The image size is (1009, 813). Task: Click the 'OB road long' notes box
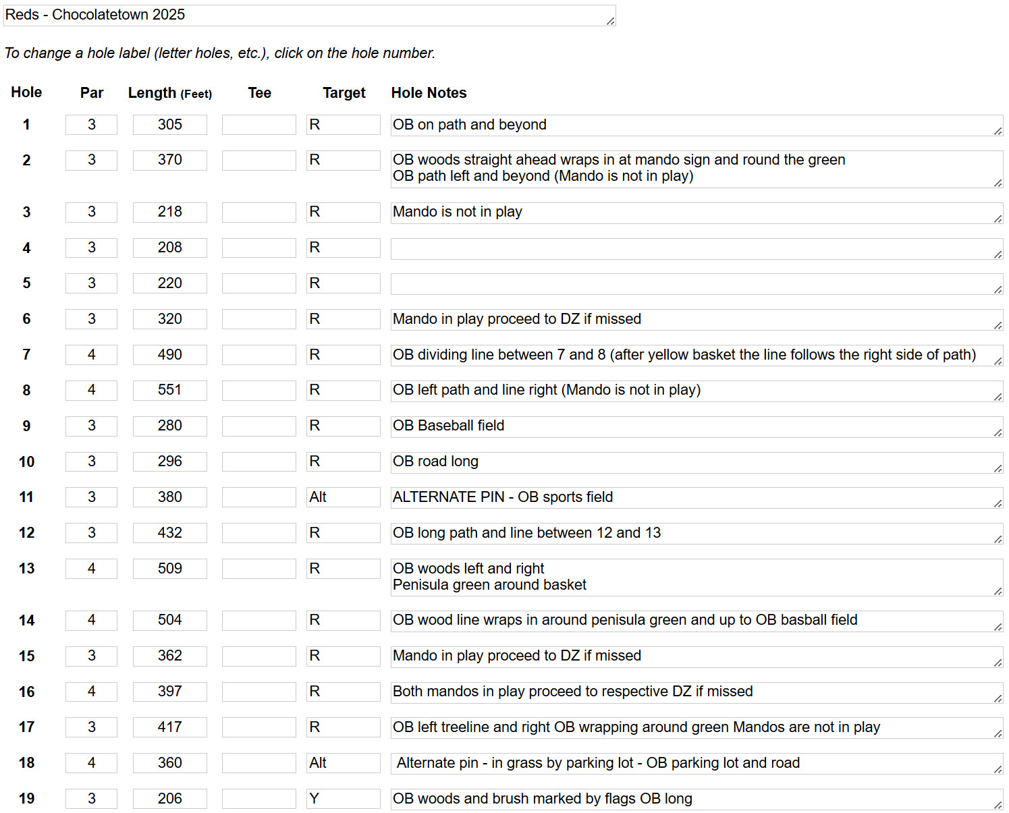[697, 463]
